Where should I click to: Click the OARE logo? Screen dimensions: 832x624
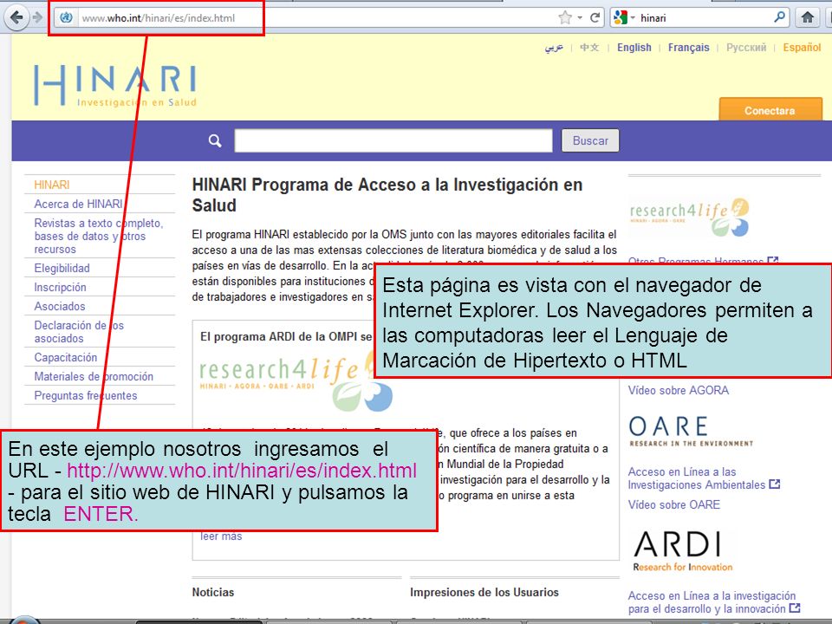(691, 432)
